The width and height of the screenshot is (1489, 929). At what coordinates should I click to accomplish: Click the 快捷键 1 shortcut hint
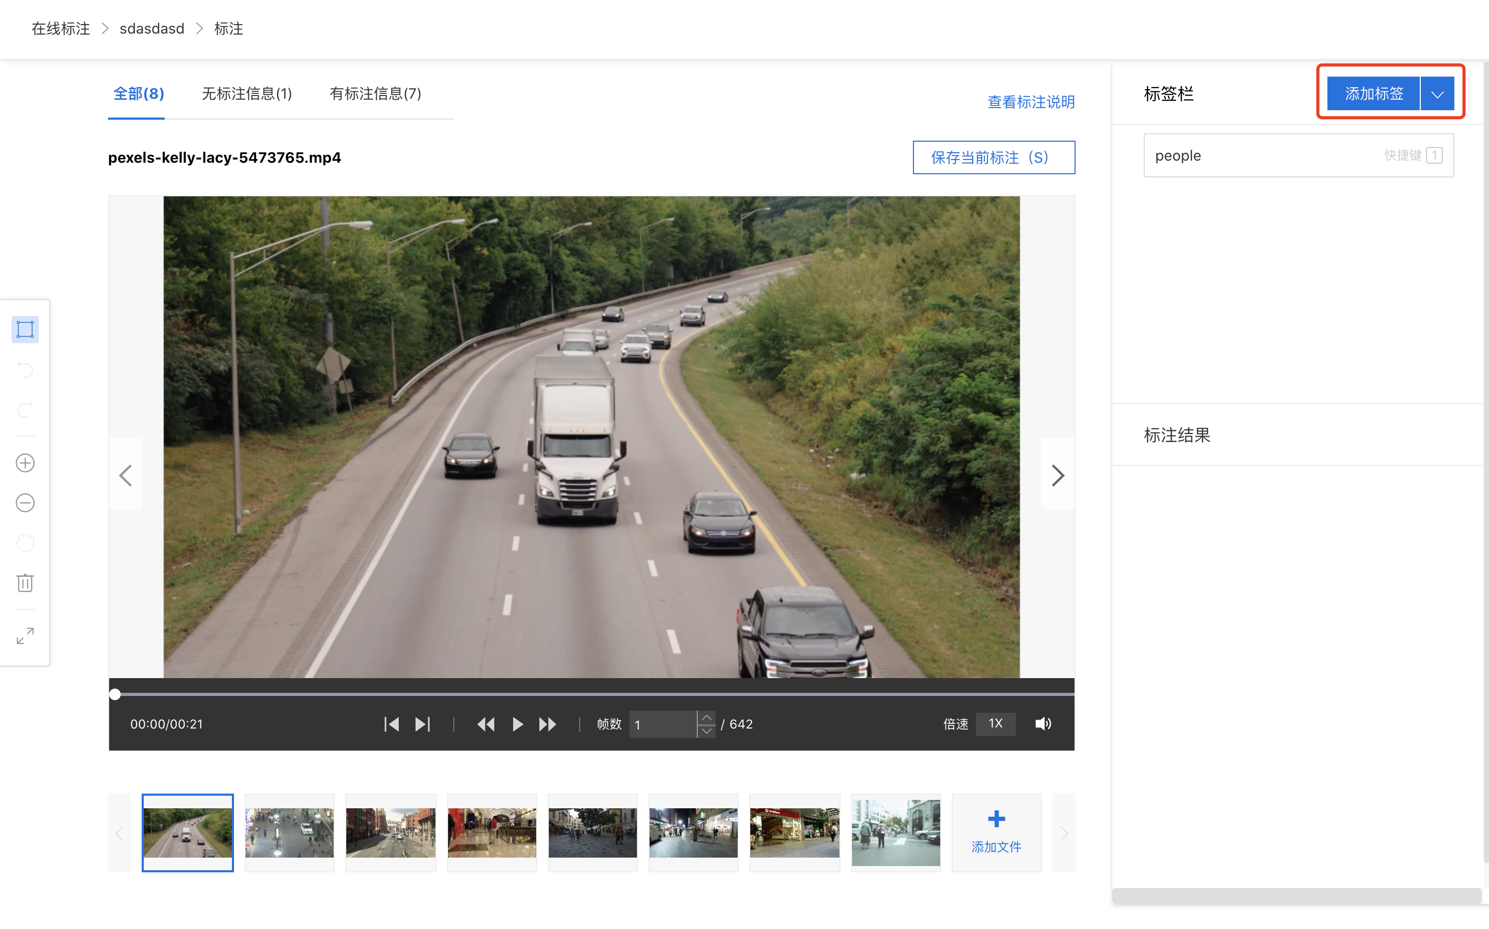click(1413, 155)
